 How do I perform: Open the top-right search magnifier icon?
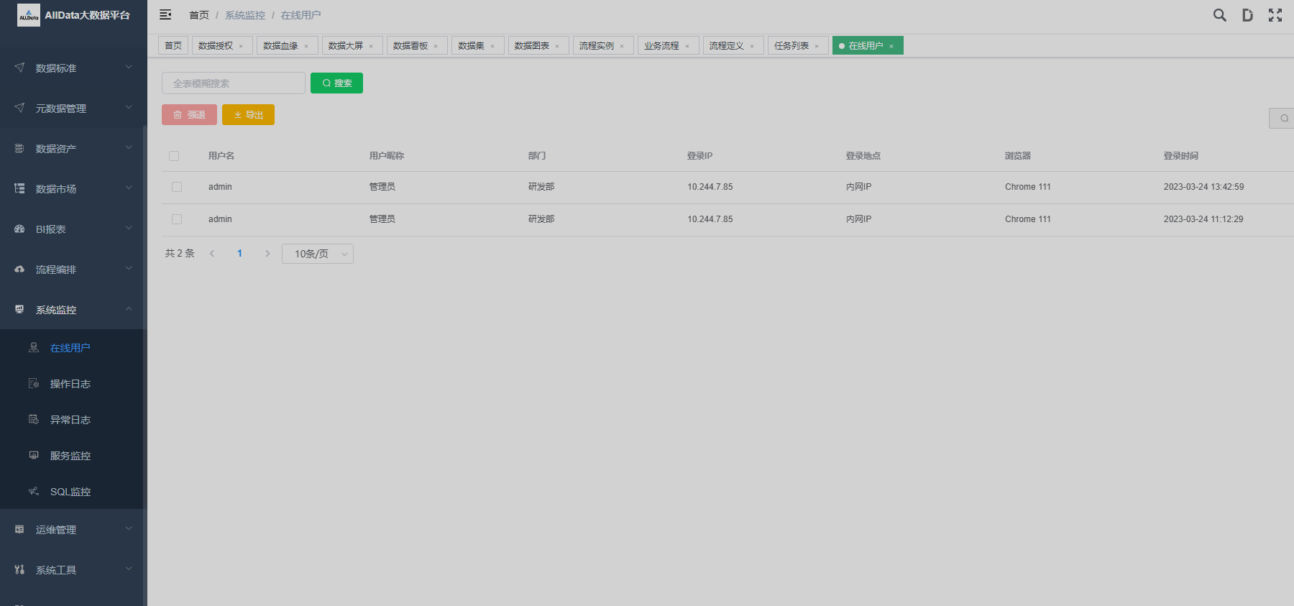[x=1219, y=15]
